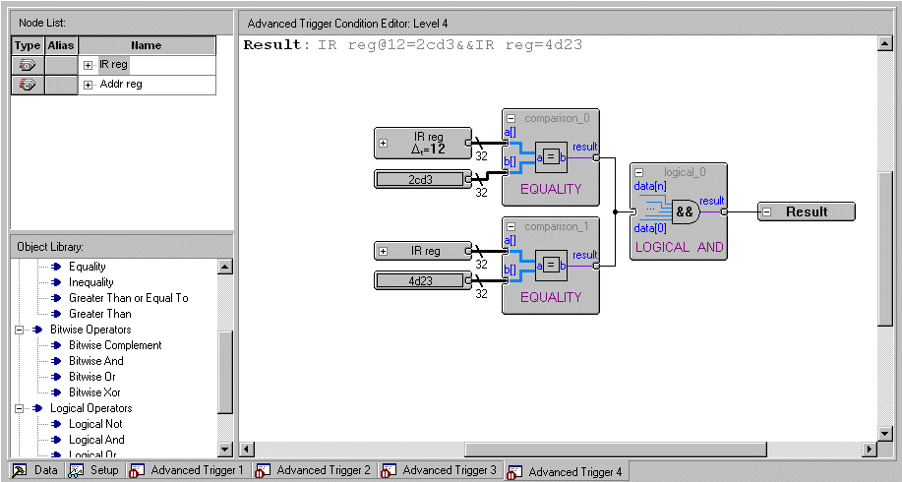
Task: Collapse the Bitwise Operators tree group
Action: (x=19, y=330)
